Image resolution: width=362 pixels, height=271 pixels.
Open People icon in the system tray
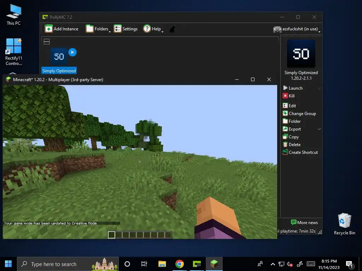pyautogui.click(x=260, y=264)
